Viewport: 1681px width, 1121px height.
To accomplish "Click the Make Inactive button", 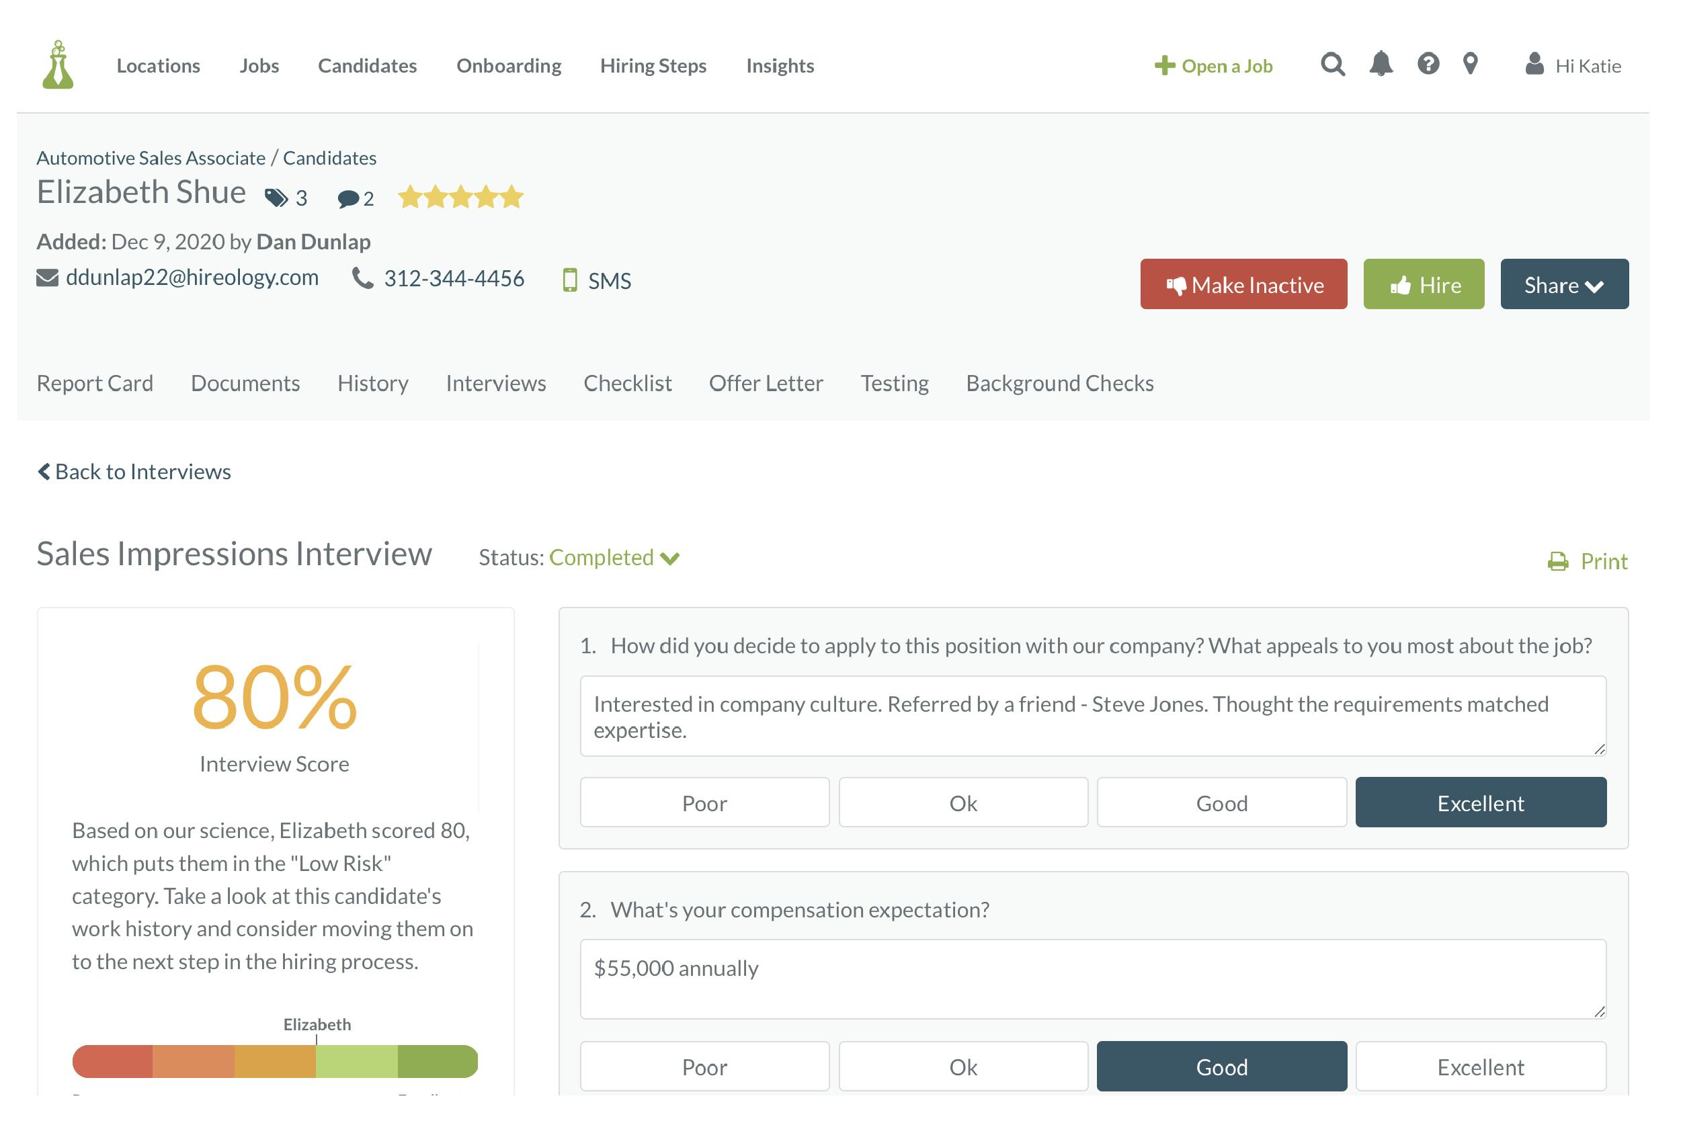I will point(1243,284).
